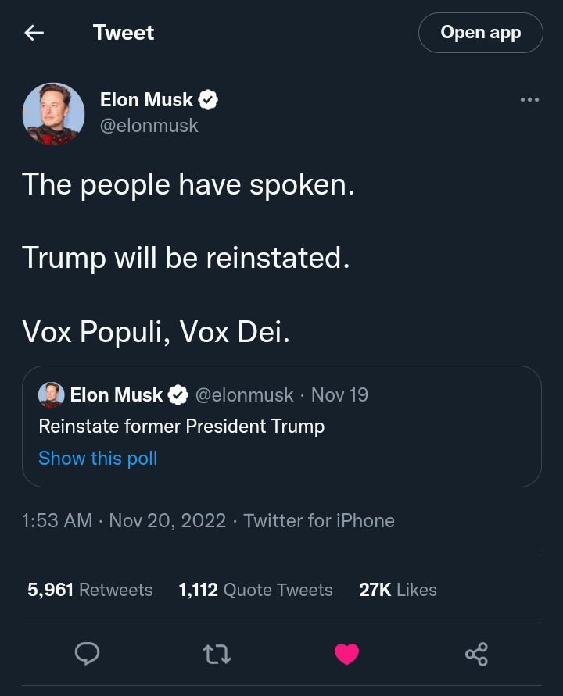Go back with the left arrow icon
The height and width of the screenshot is (696, 563).
pyautogui.click(x=34, y=33)
